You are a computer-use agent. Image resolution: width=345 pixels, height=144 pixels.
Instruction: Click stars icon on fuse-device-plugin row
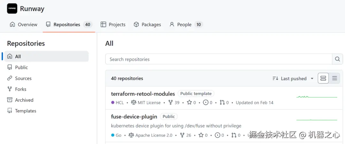tap(201, 135)
